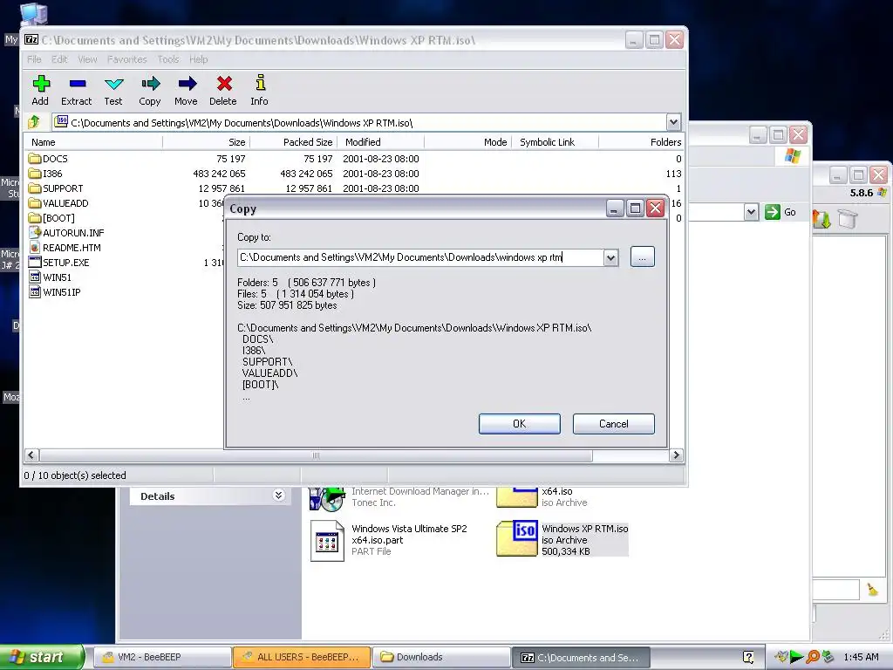Image resolution: width=893 pixels, height=670 pixels.
Task: Select the DOCS folder icon
Action: (35, 159)
